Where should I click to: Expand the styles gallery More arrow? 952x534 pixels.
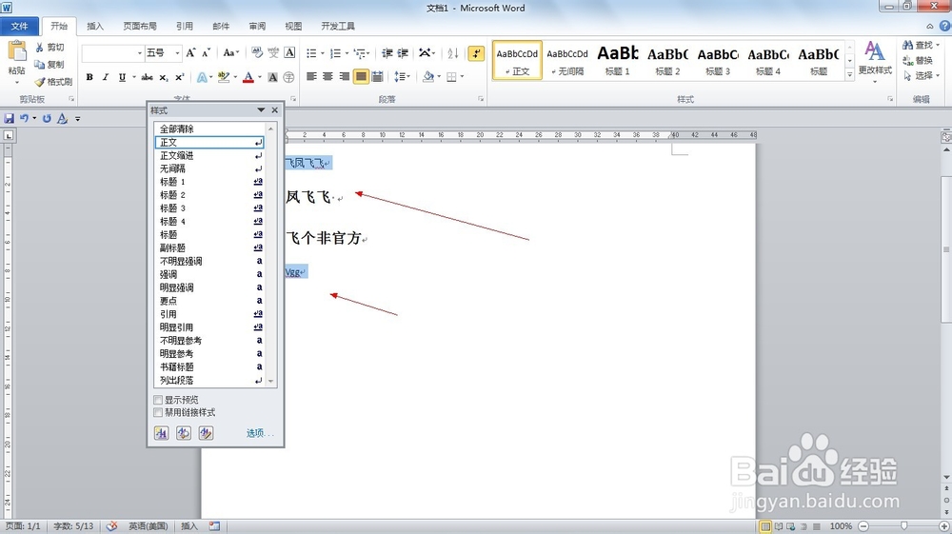pyautogui.click(x=849, y=74)
